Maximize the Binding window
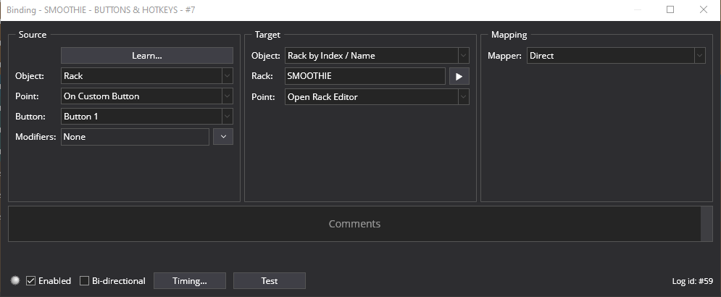 (670, 10)
